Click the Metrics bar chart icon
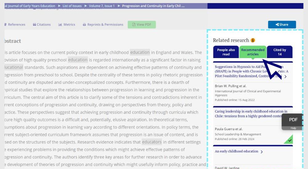The height and width of the screenshot is (169, 308). point(60,25)
